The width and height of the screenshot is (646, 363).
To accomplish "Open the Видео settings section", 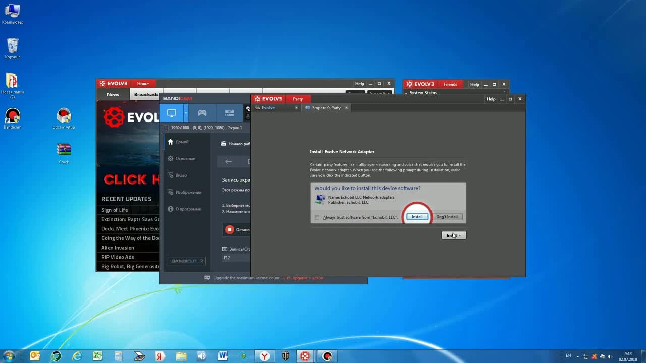I will pyautogui.click(x=181, y=175).
